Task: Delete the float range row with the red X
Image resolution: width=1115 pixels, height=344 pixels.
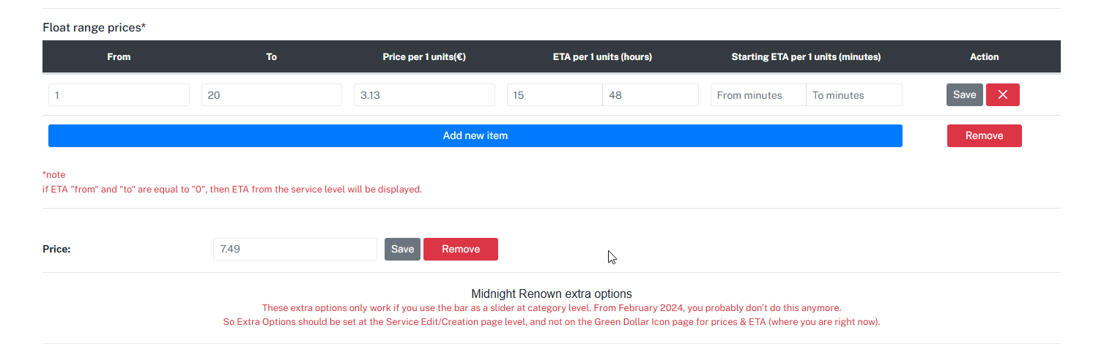Action: [x=1002, y=95]
